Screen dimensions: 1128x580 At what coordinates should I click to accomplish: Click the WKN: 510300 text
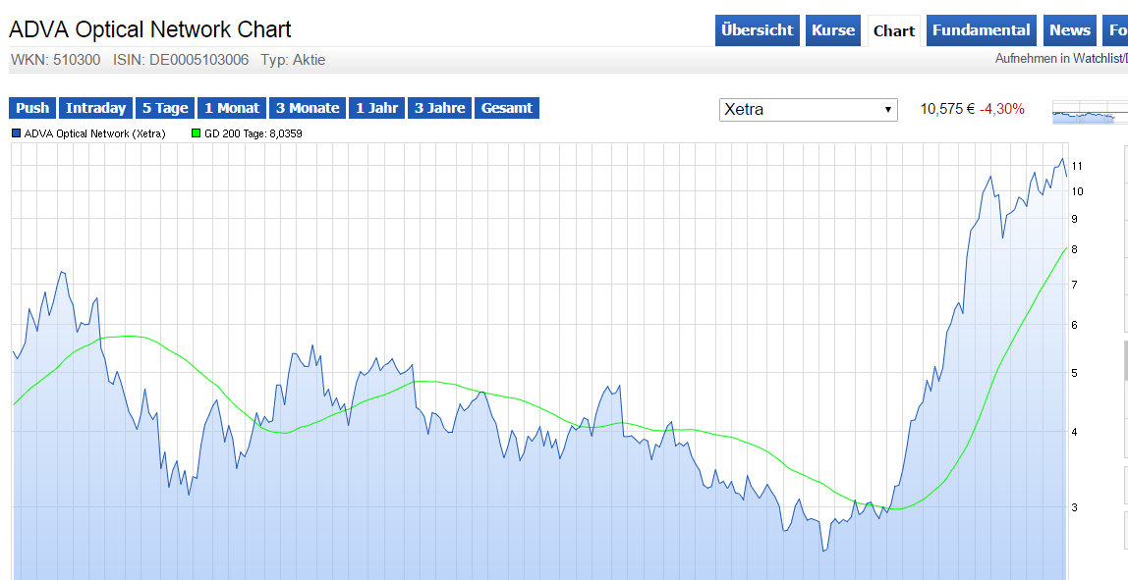coord(55,60)
